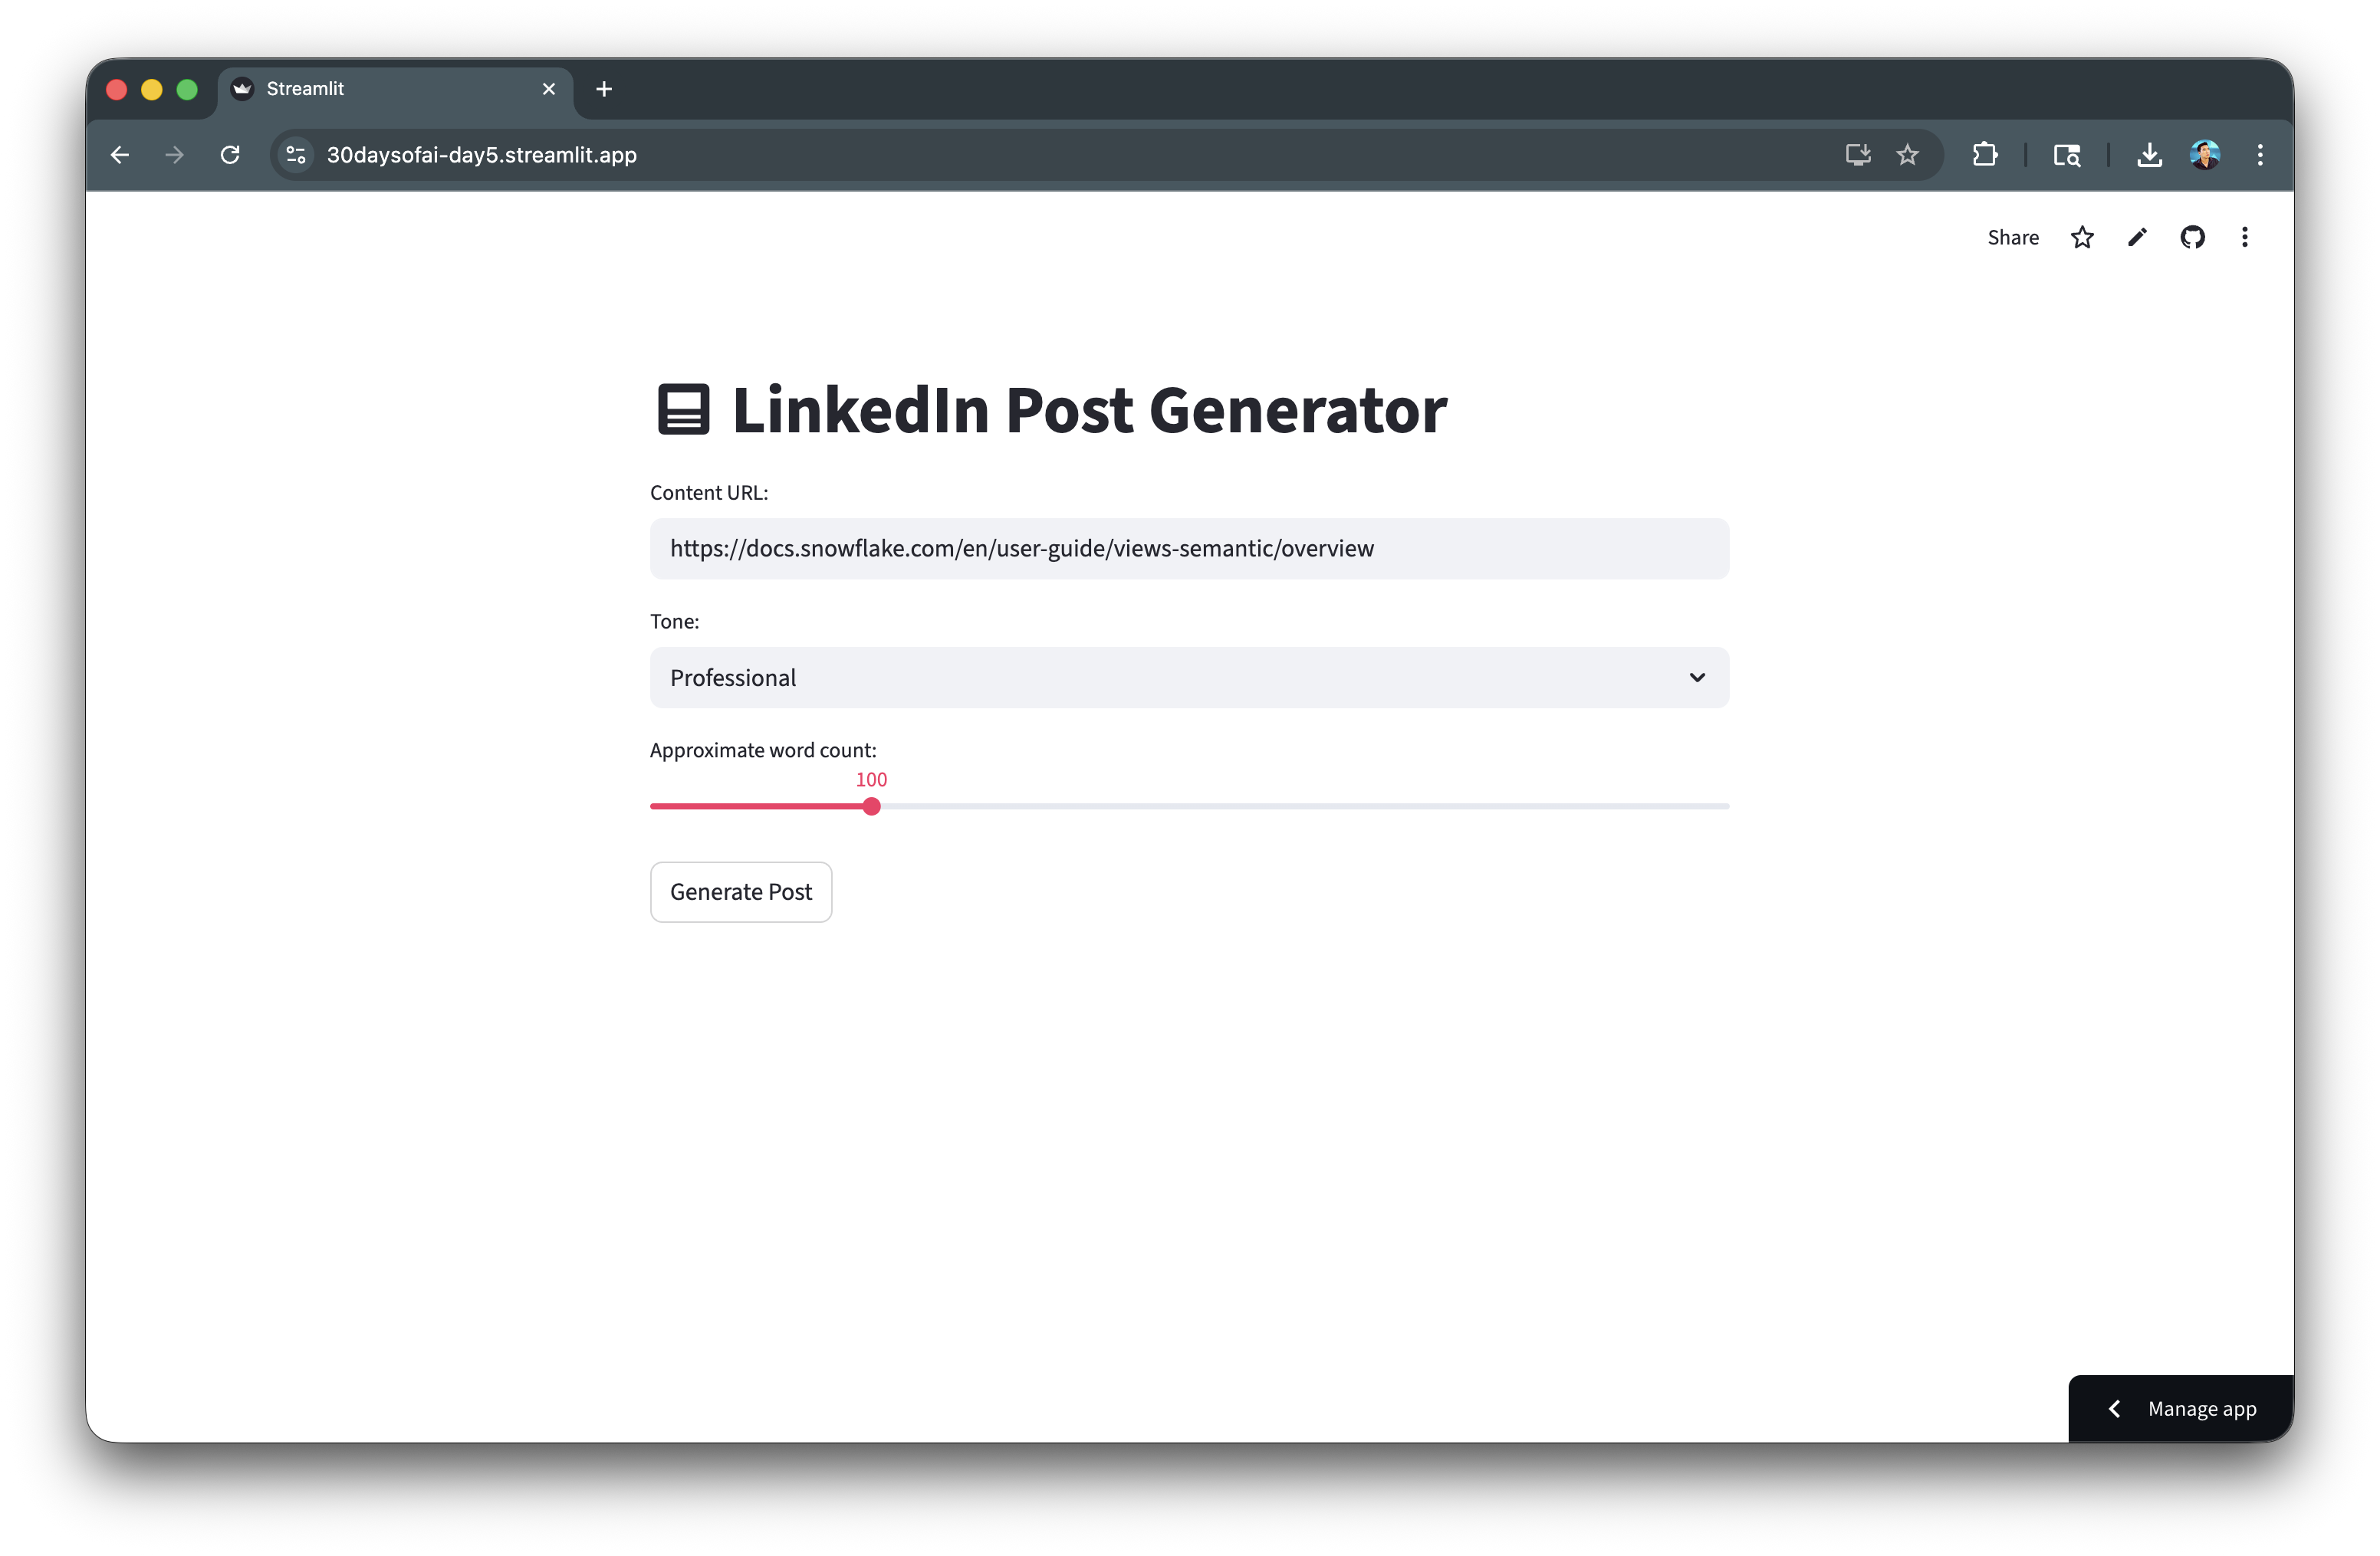Go back to previous page
The height and width of the screenshot is (1556, 2380).
tap(120, 155)
